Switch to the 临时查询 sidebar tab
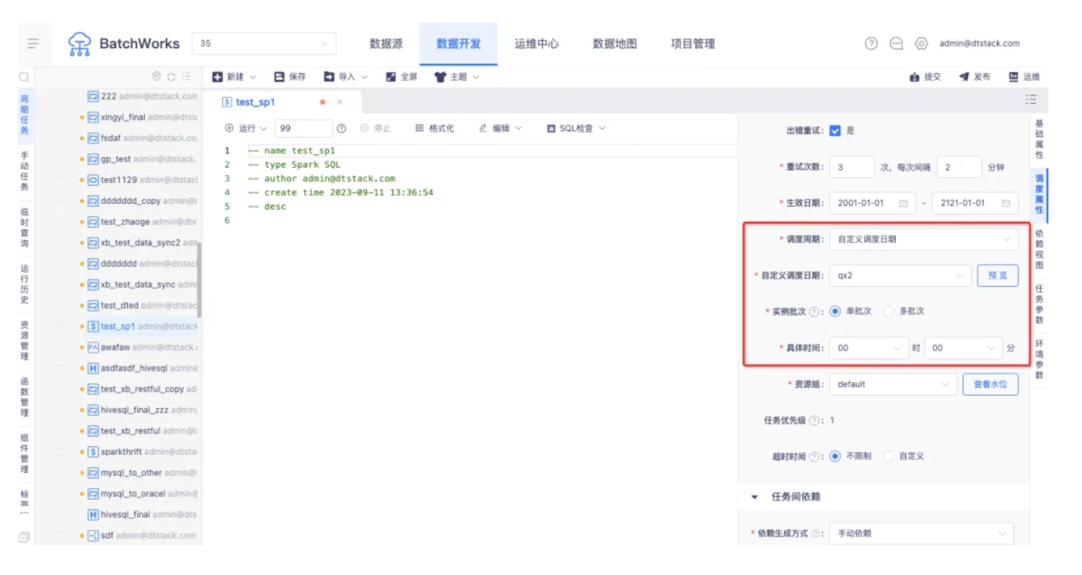 [24, 228]
